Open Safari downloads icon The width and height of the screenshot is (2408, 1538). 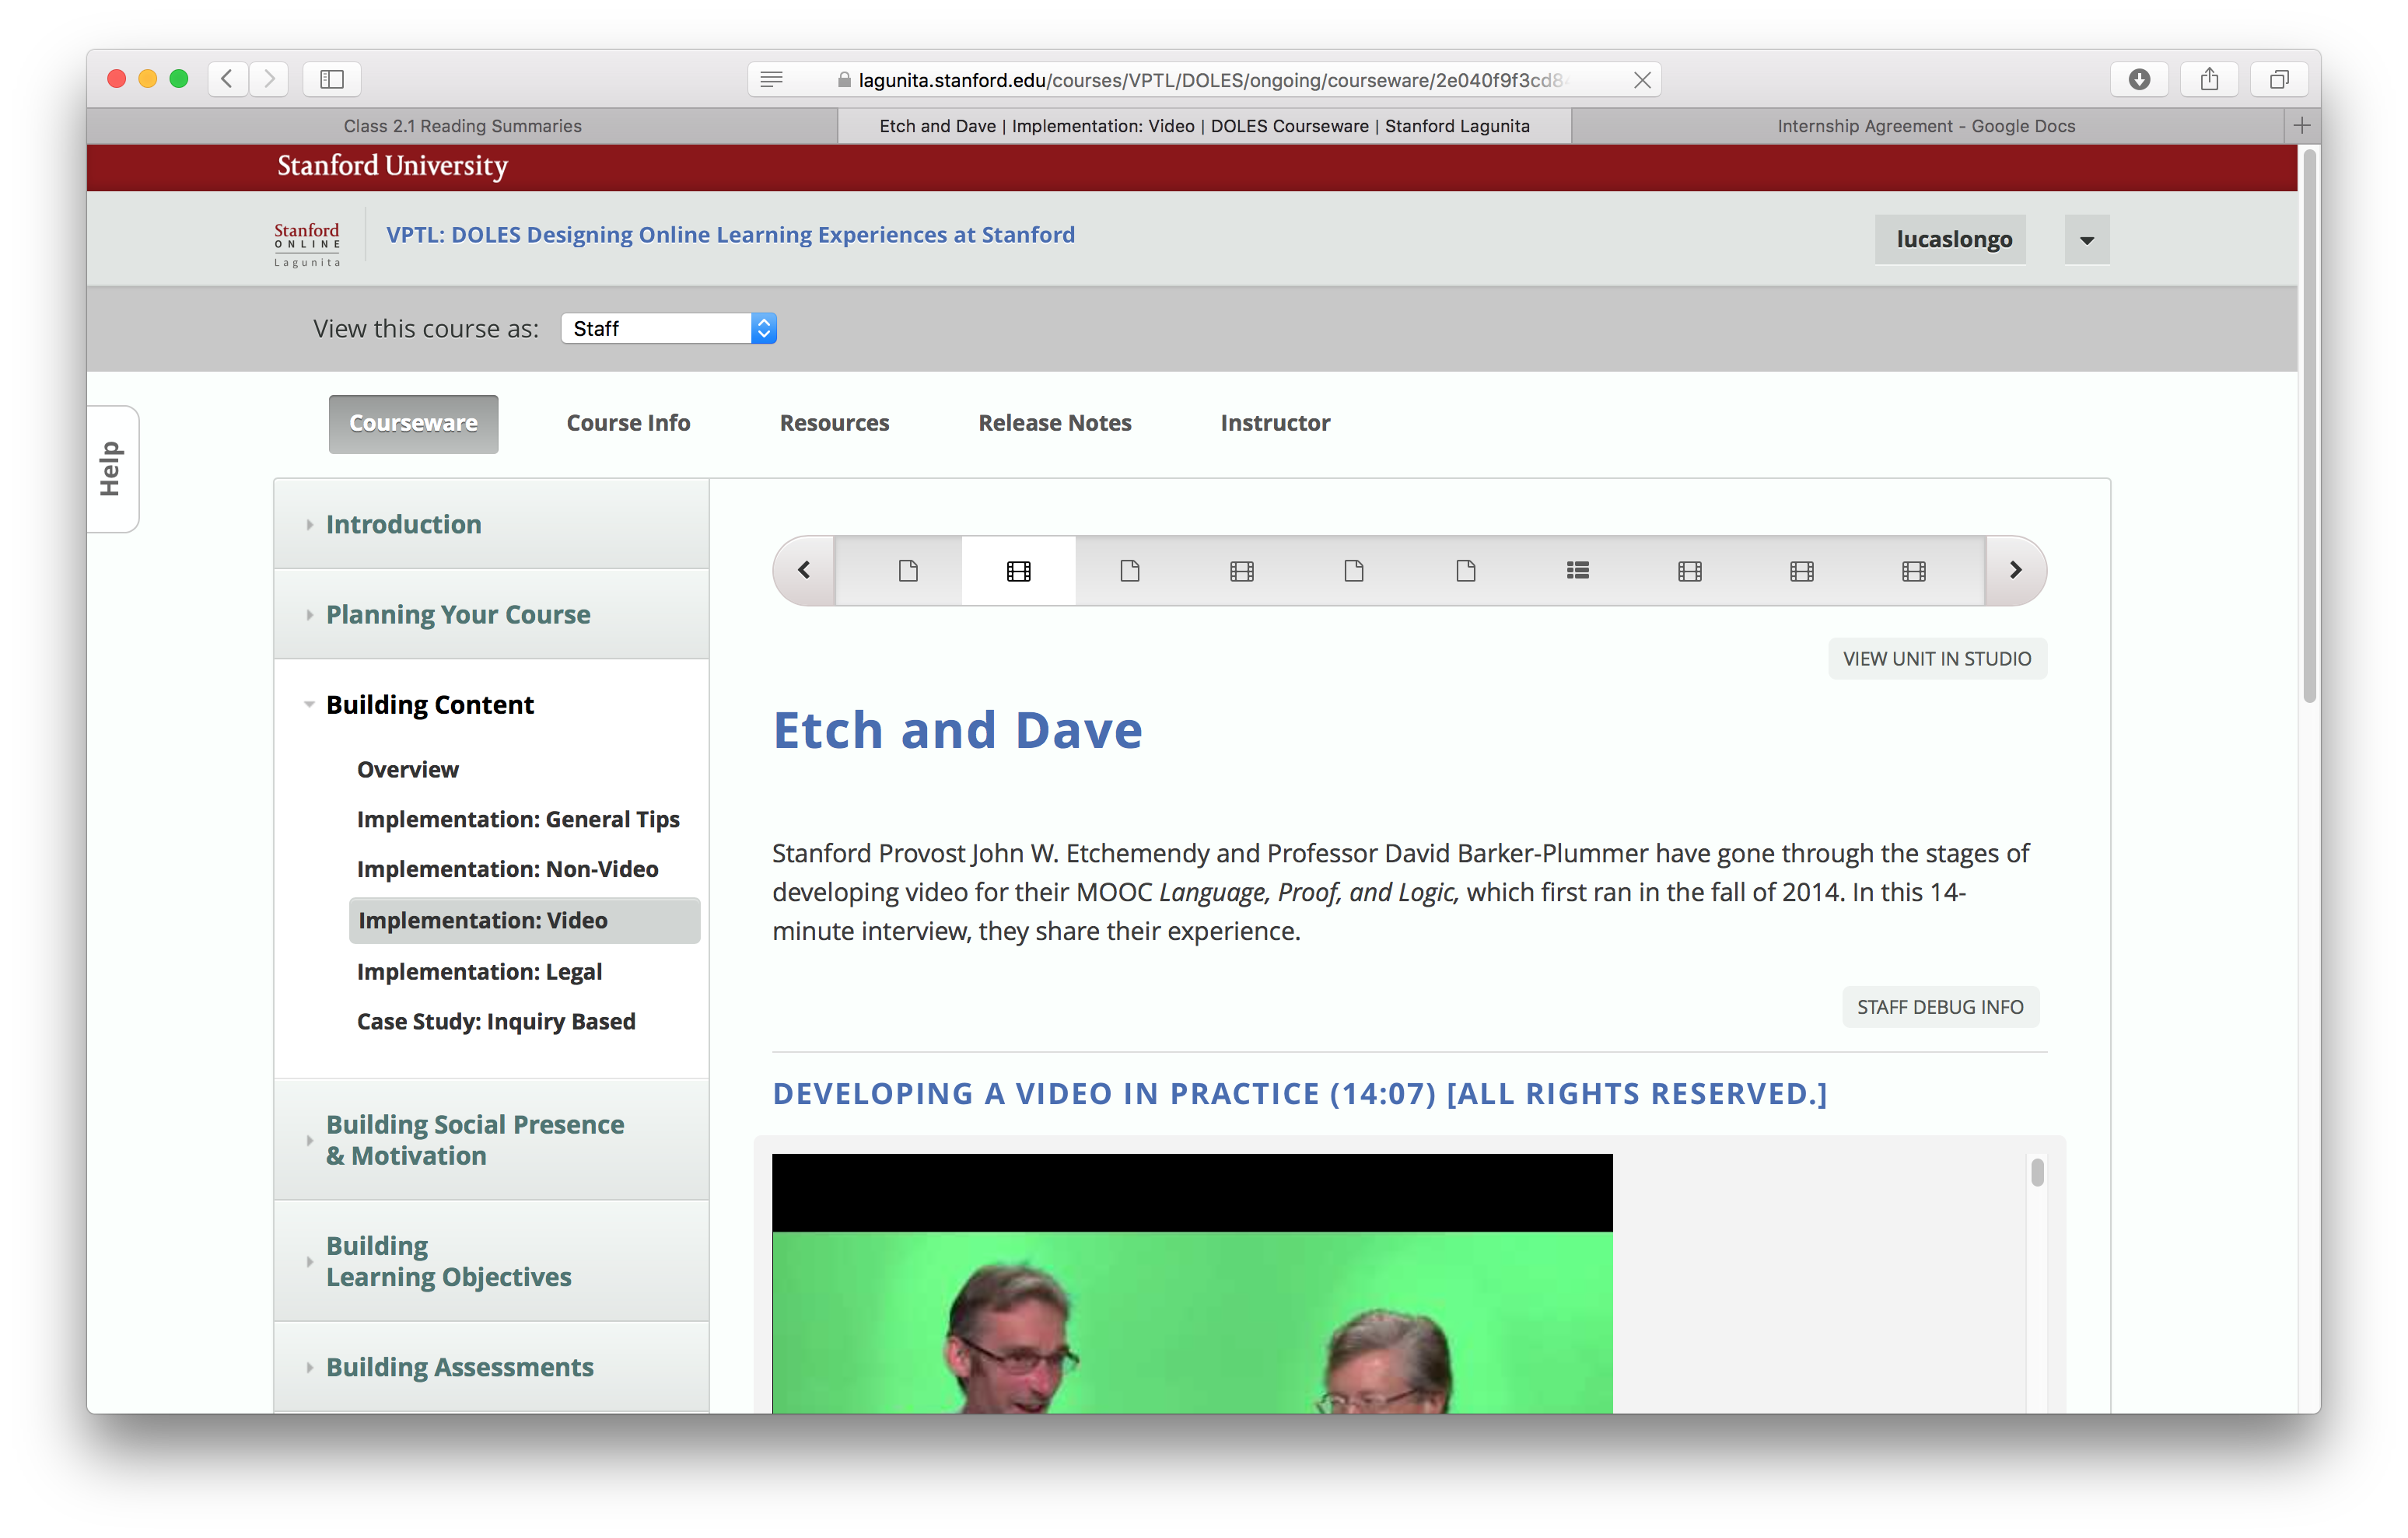2138,79
